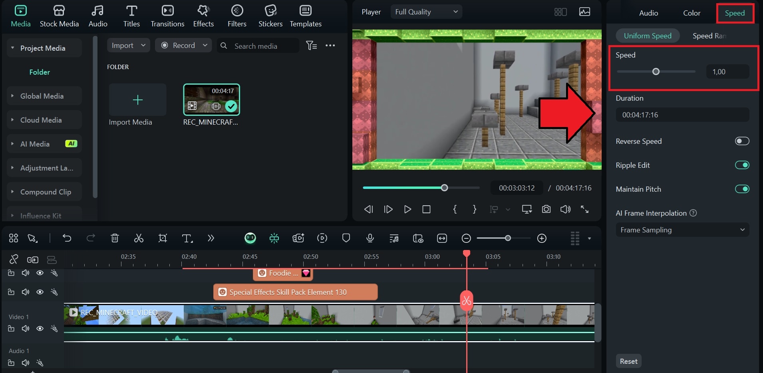The image size is (763, 373).
Task: Click the mark in curly brace
Action: click(455, 209)
